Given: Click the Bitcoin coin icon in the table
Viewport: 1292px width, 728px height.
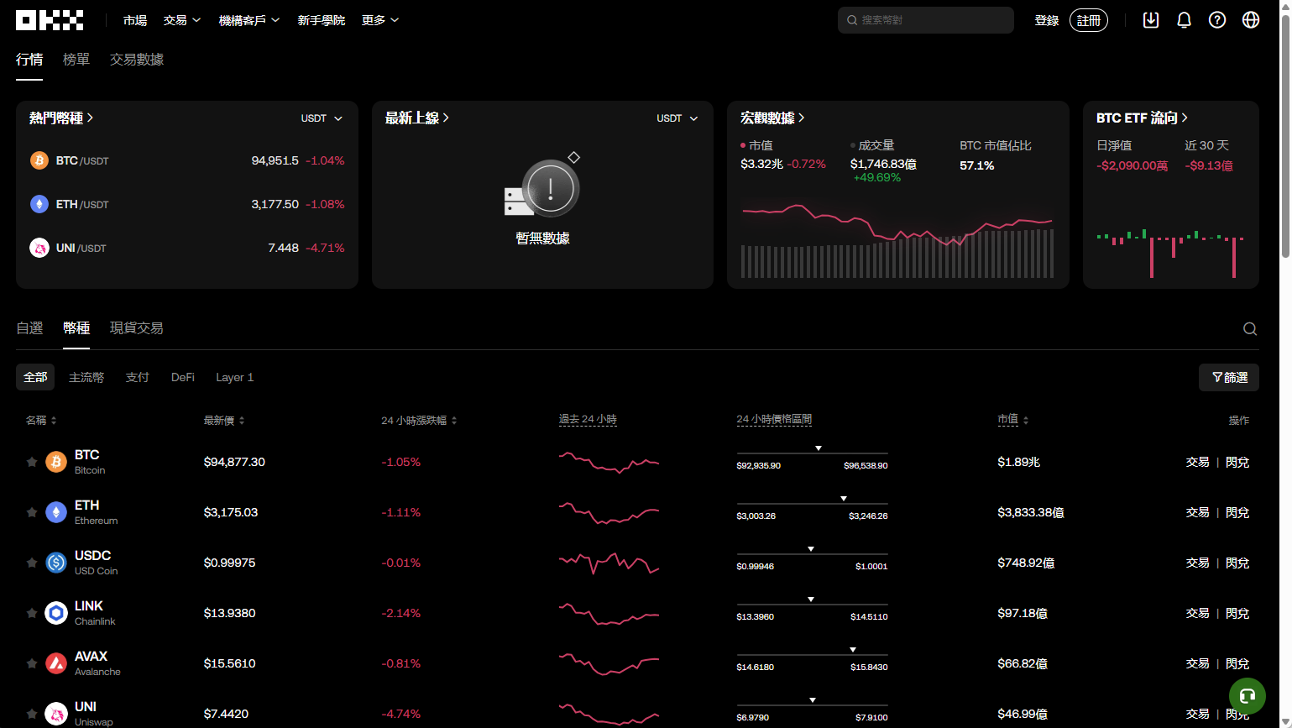Looking at the screenshot, I should (x=56, y=462).
